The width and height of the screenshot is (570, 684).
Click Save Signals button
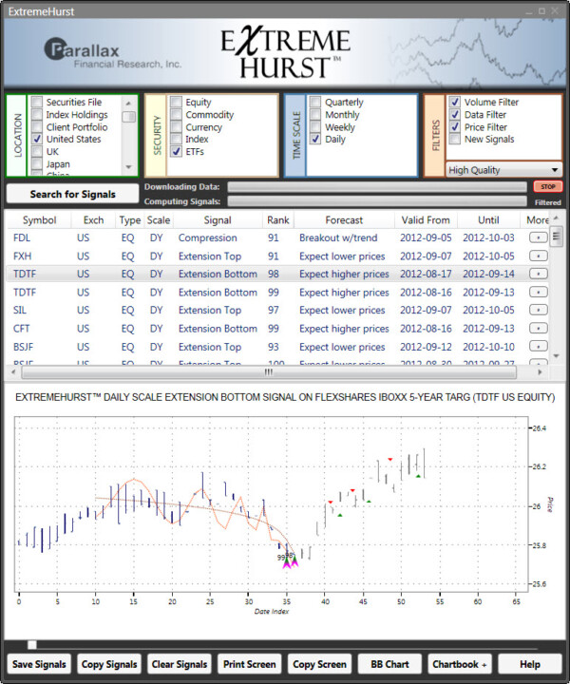tap(39, 664)
